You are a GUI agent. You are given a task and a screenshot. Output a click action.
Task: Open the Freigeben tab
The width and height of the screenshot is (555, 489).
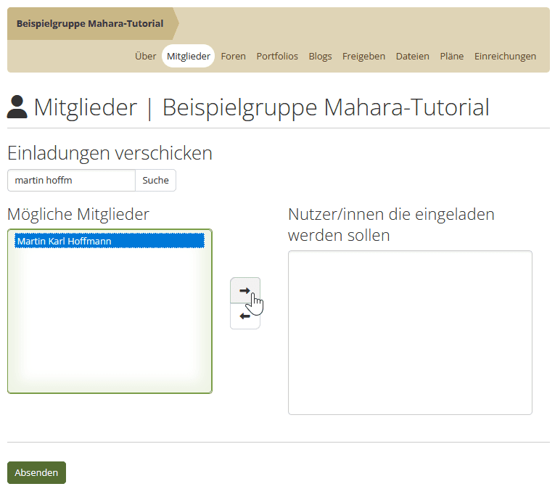click(x=363, y=56)
